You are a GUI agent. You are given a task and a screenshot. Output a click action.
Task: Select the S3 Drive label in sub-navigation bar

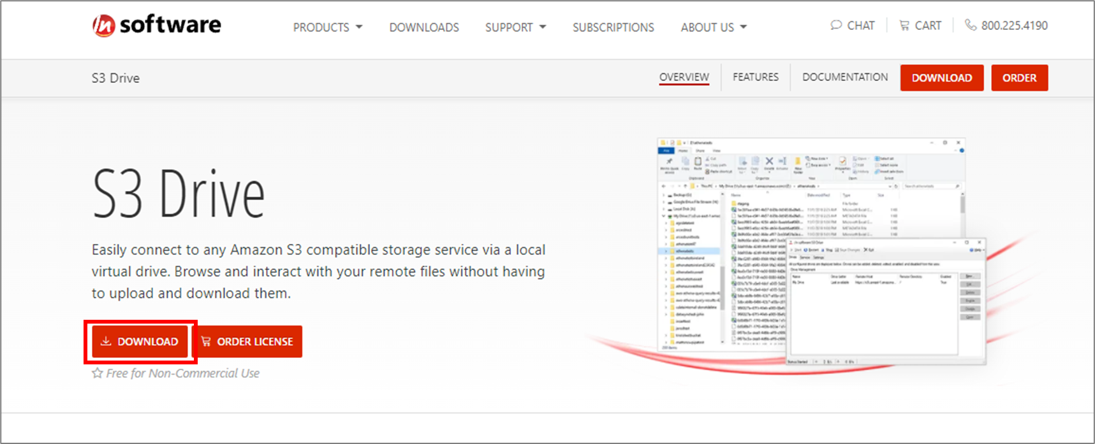(x=115, y=78)
